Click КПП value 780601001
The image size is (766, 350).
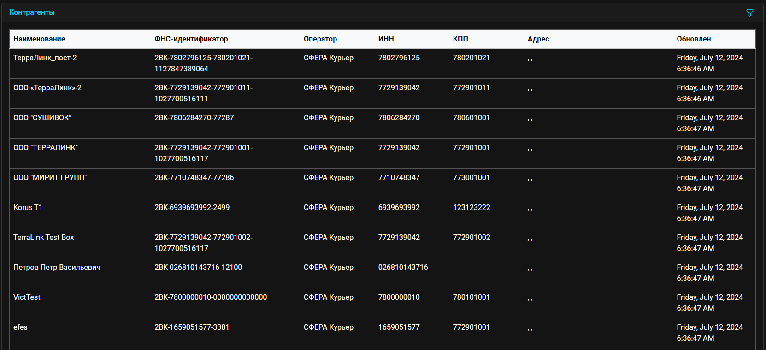tap(471, 118)
